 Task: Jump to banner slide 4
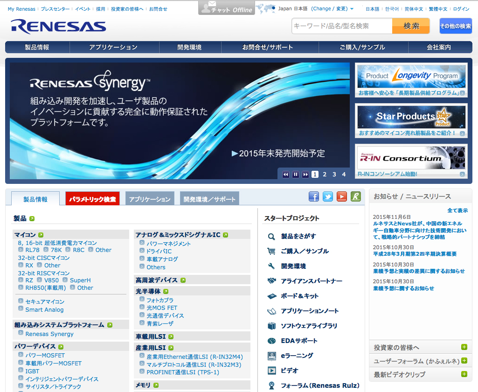(344, 175)
